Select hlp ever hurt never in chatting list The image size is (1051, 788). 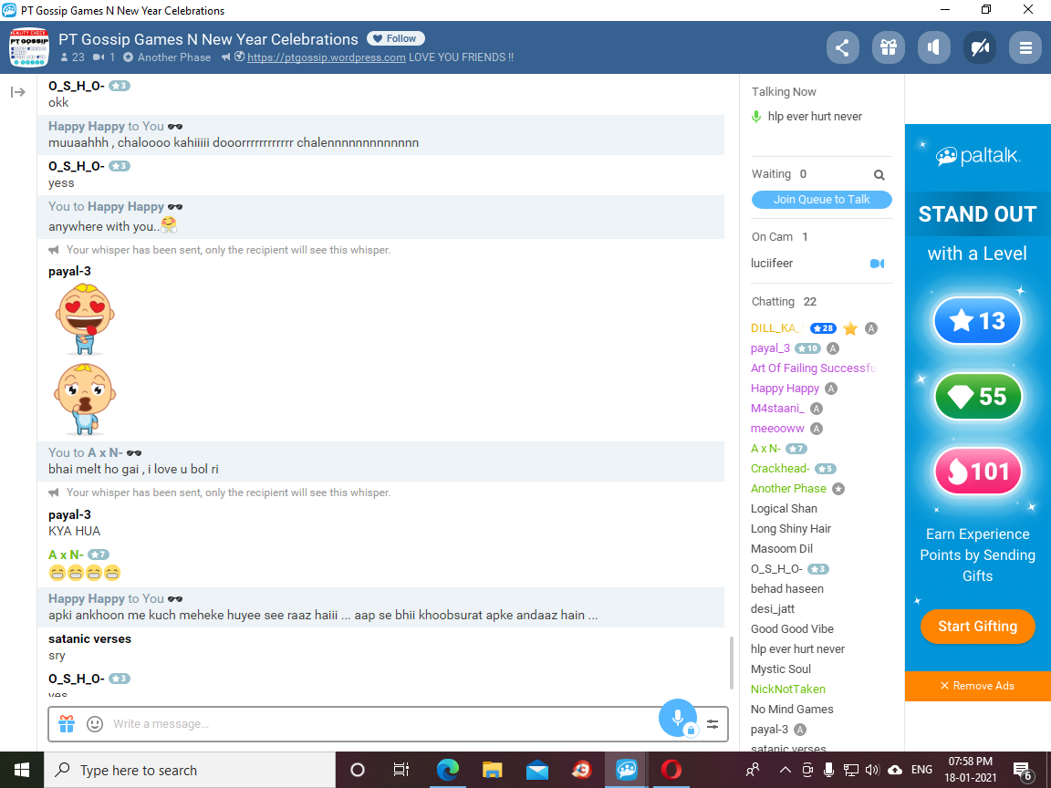797,650
